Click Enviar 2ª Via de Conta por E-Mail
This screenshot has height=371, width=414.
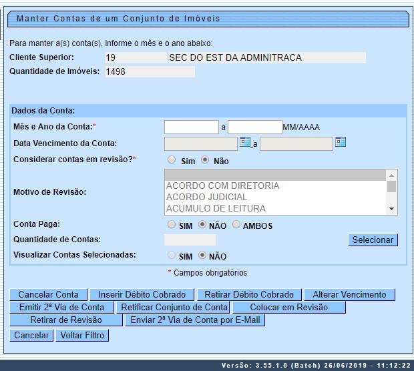click(195, 320)
